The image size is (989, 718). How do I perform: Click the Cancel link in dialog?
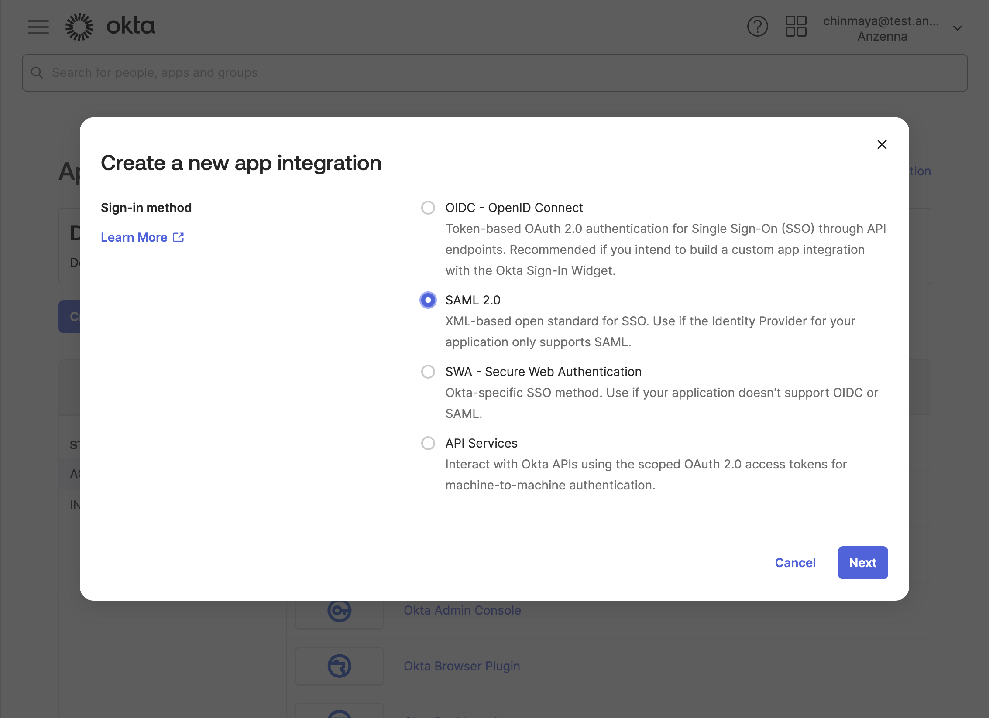pyautogui.click(x=795, y=563)
